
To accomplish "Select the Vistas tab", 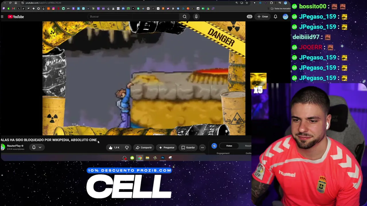I will click(x=229, y=146).
